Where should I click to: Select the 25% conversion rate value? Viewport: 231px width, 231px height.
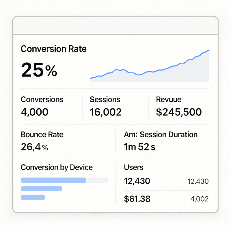[x=39, y=70]
